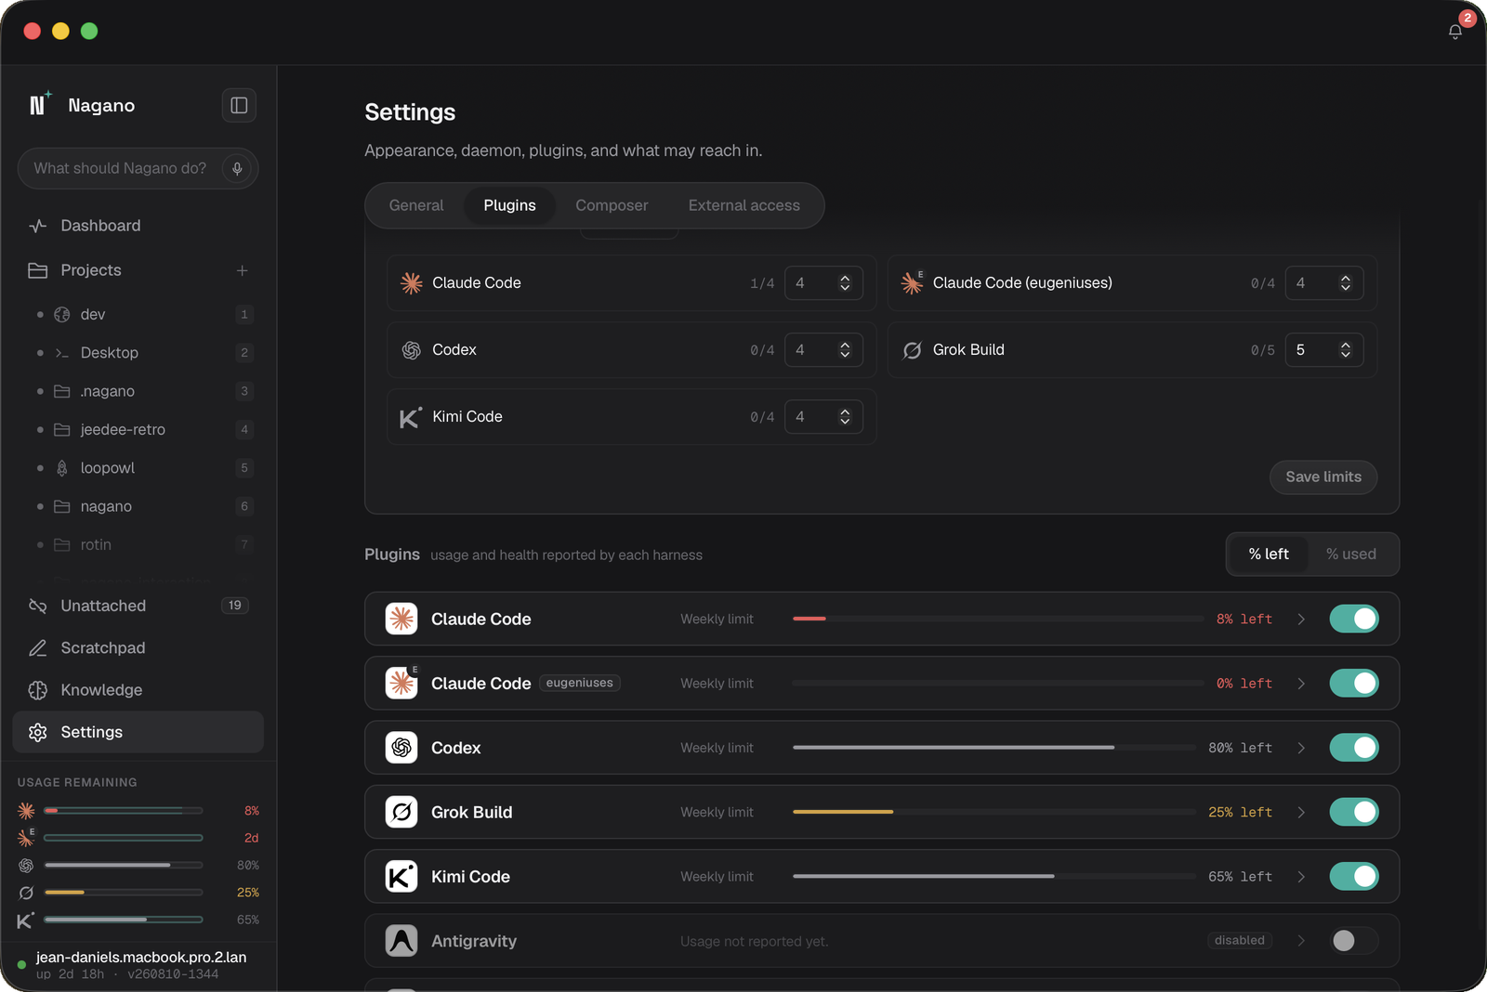Expand the Claude Code plugin row chevron
Viewport: 1487px width, 992px height.
[1301, 619]
